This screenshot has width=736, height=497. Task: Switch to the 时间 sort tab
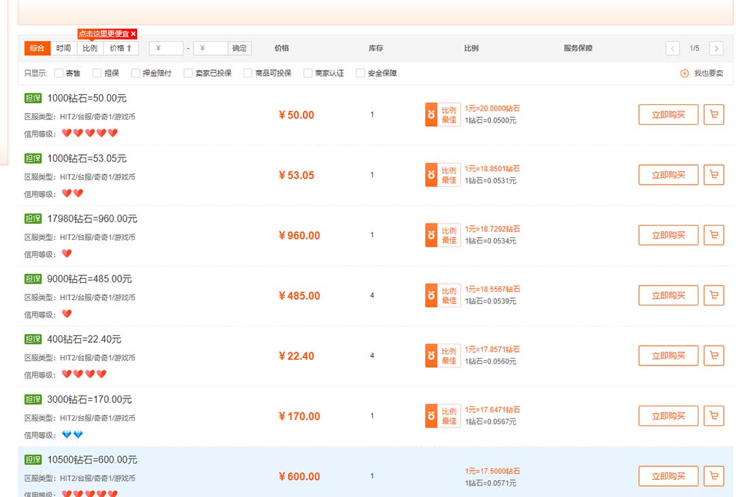[63, 48]
